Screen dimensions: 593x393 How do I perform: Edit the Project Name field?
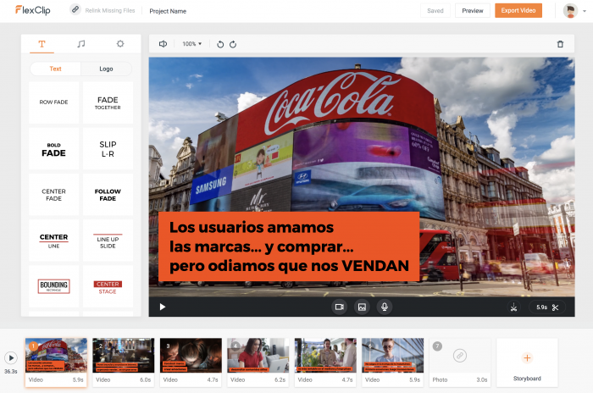tap(168, 11)
